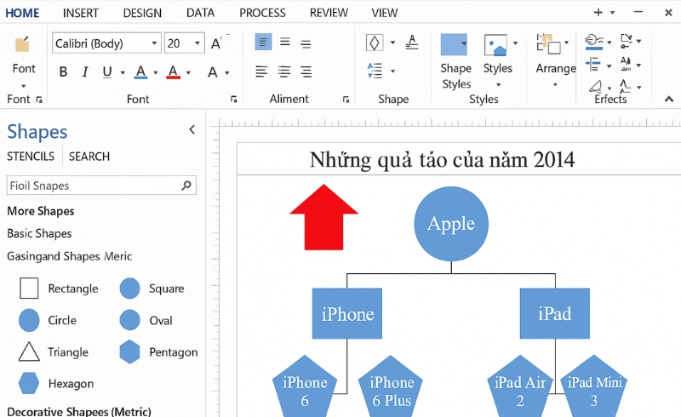Viewport: 681px width, 417px height.
Task: Align text left
Action: coord(261,71)
